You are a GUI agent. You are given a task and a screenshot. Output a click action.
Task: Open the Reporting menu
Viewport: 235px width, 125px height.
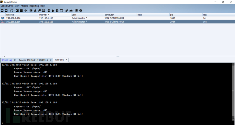34,6
